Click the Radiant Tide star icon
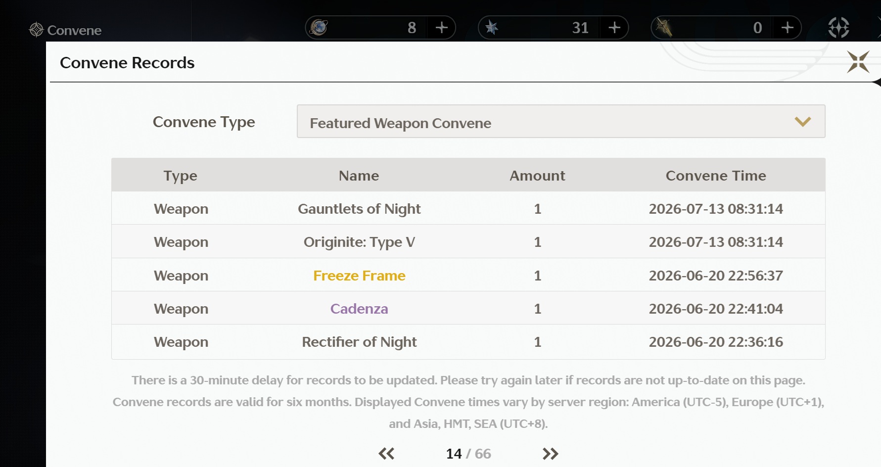This screenshot has width=881, height=467. pyautogui.click(x=492, y=27)
